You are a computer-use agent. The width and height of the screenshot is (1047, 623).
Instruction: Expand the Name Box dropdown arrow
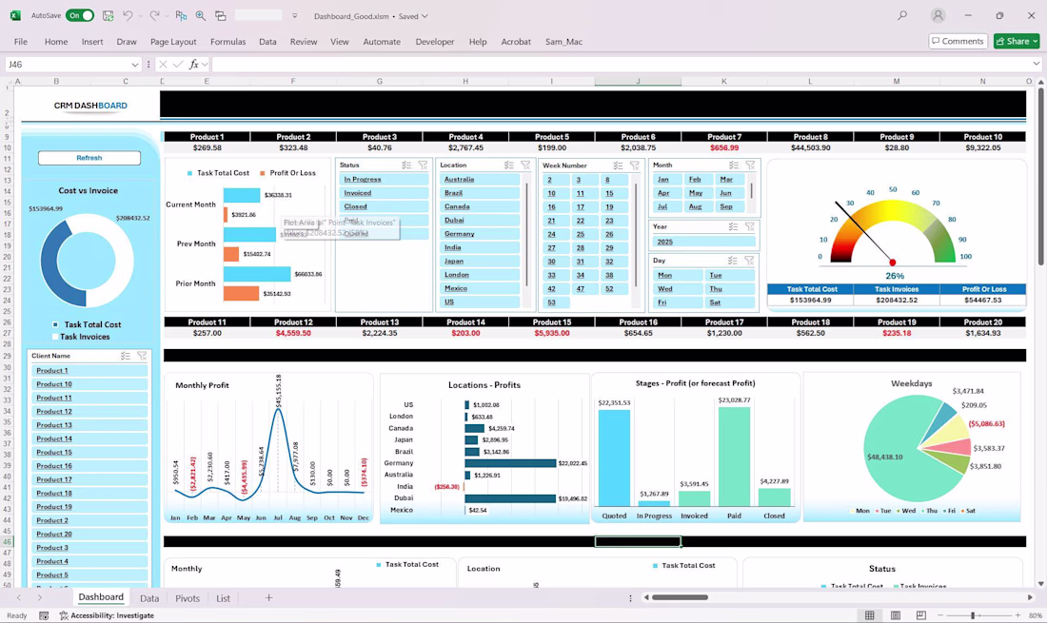134,65
